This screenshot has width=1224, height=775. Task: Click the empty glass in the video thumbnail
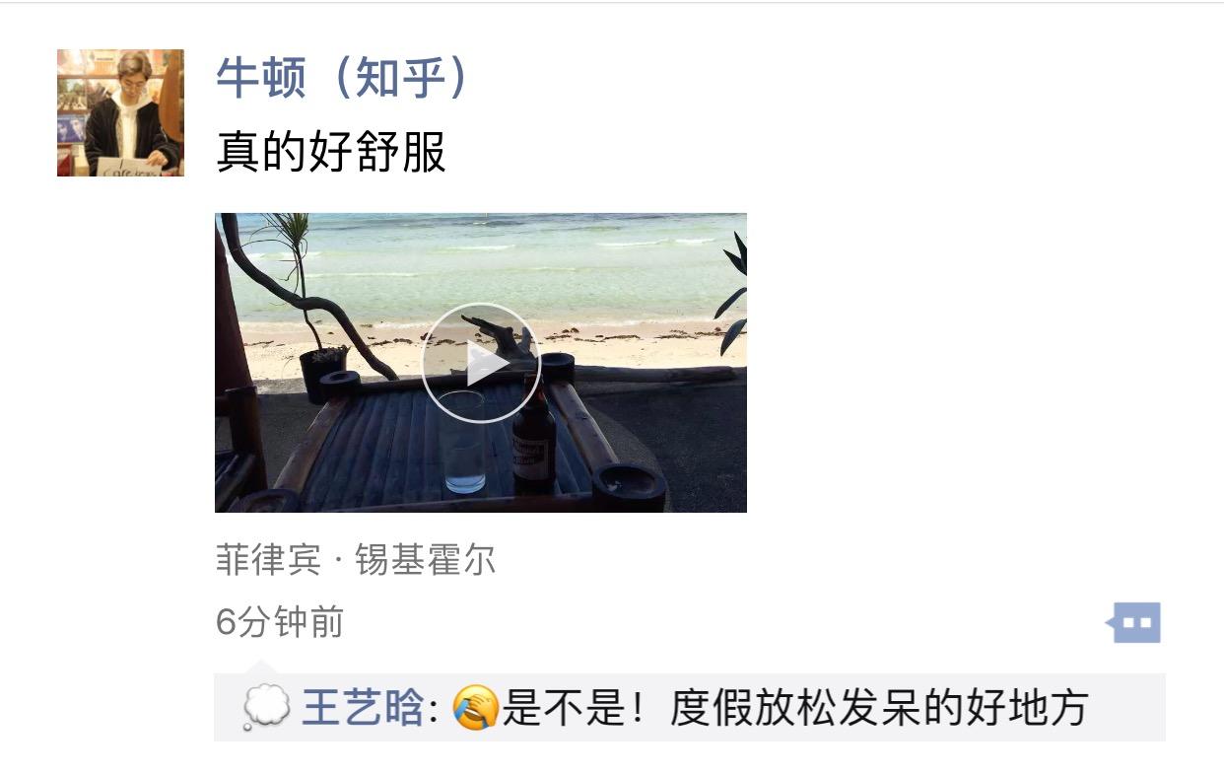pyautogui.click(x=462, y=441)
